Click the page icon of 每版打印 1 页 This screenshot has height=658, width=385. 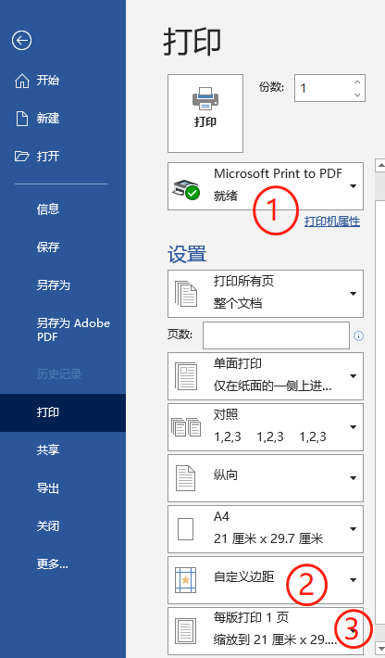click(186, 631)
